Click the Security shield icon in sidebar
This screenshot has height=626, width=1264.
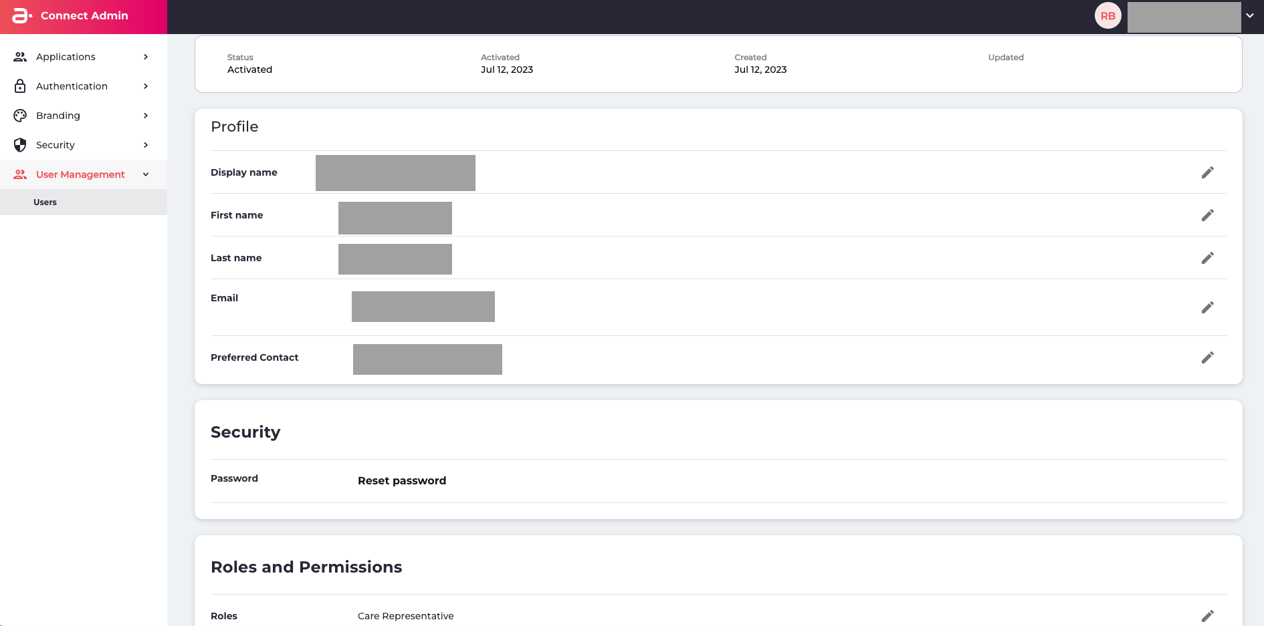[20, 145]
